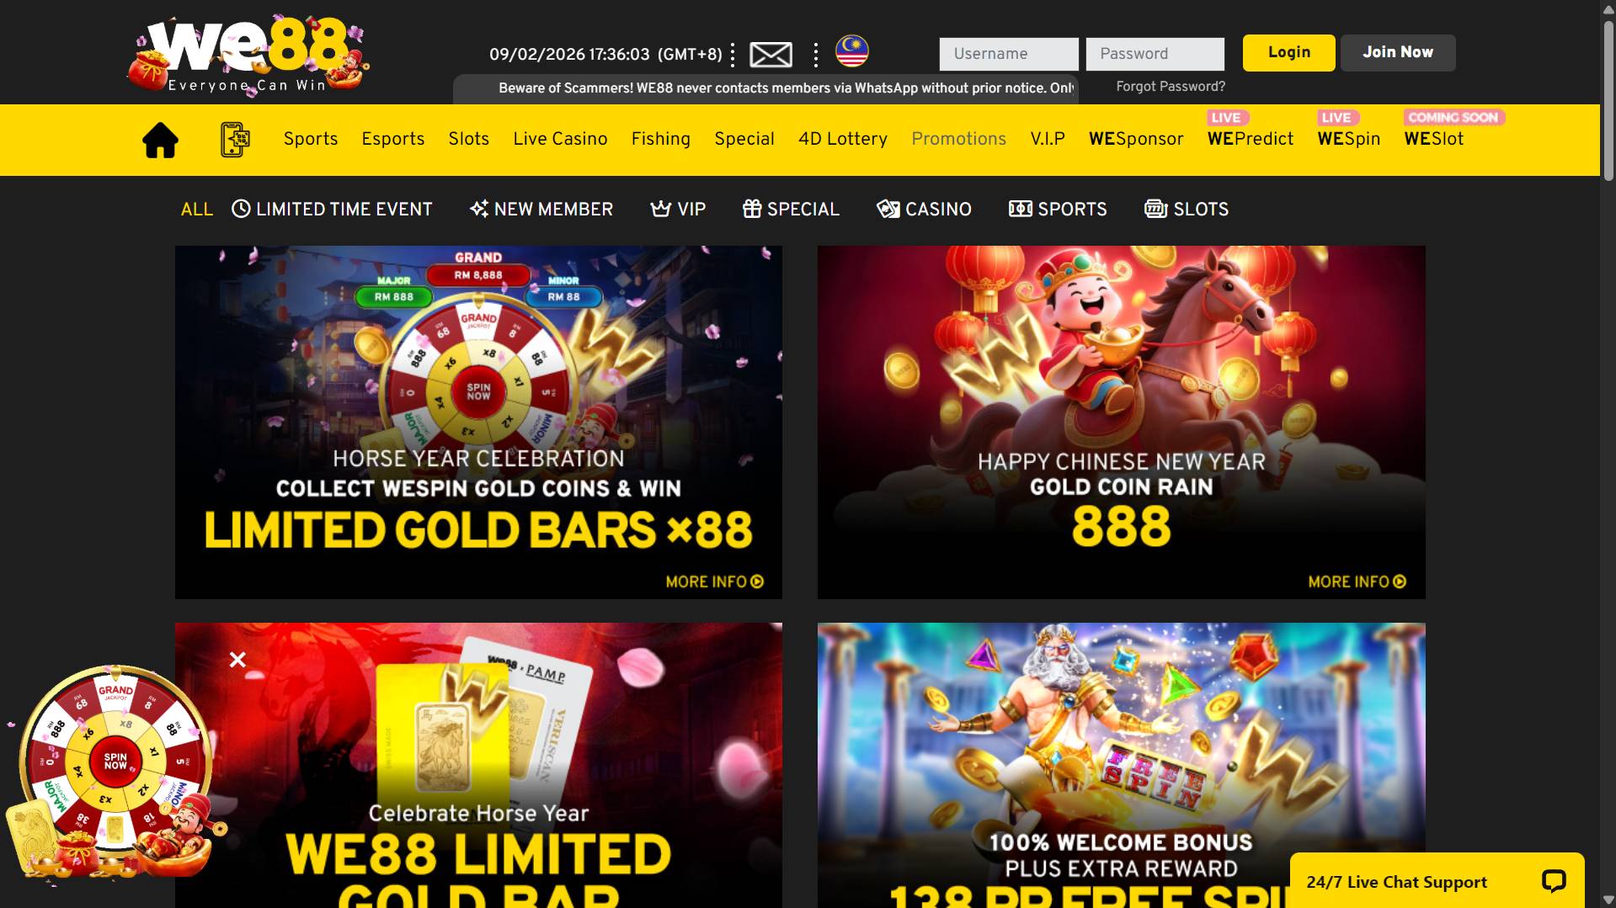The image size is (1616, 908).
Task: Open the Live Casino menu
Action: point(560,139)
